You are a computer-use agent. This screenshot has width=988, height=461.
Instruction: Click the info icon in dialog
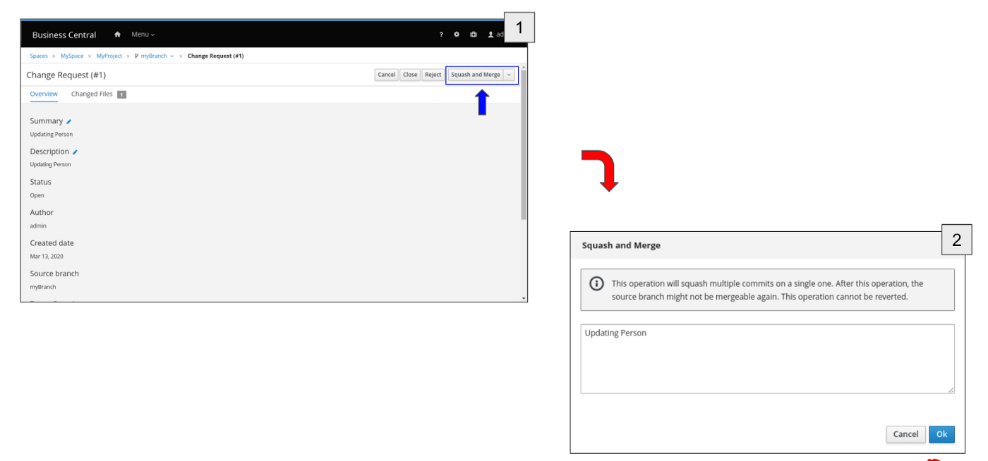(596, 283)
